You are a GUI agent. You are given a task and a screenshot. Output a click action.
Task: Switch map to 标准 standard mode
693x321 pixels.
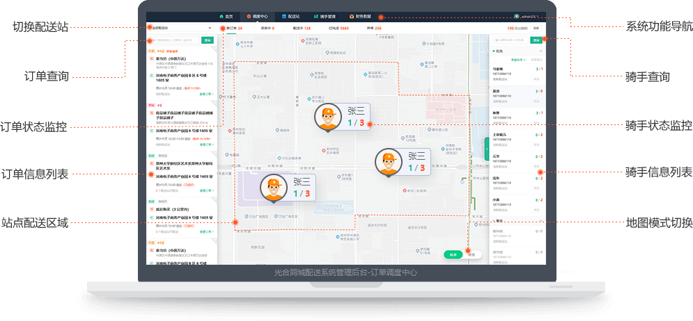click(453, 254)
